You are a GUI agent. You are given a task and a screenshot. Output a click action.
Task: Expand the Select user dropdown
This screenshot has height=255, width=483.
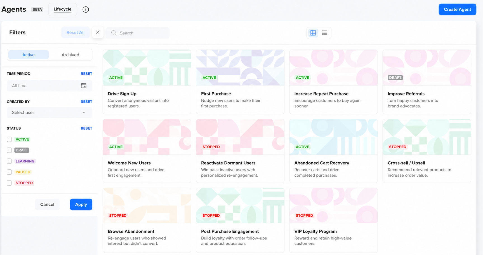click(50, 113)
